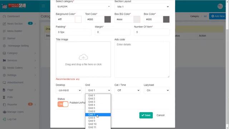Image resolution: width=229 pixels, height=129 pixels.
Task: Click the Category sidebar icon
Action: [x=4, y=53]
